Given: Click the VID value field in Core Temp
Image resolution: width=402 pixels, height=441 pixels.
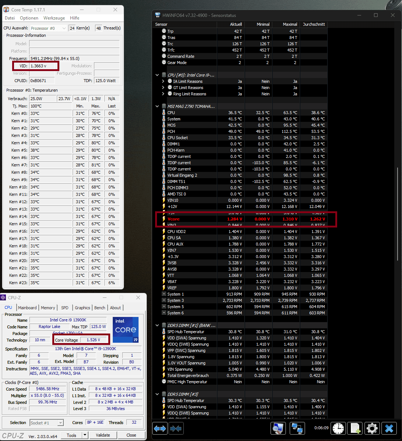Looking at the screenshot, I should pyautogui.click(x=42, y=66).
